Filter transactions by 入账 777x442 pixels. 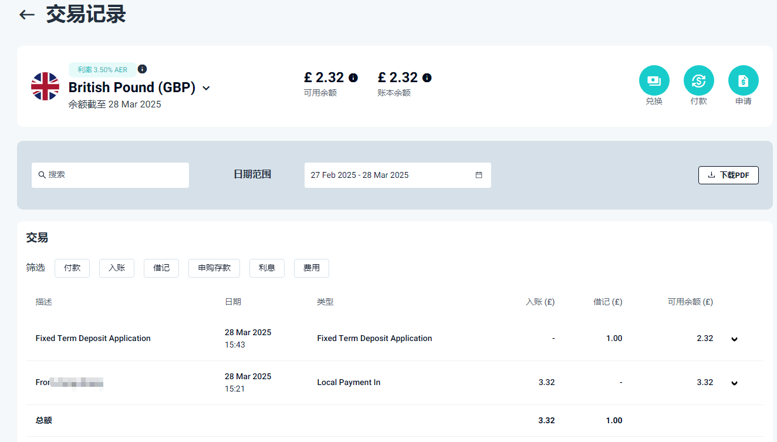pos(117,268)
